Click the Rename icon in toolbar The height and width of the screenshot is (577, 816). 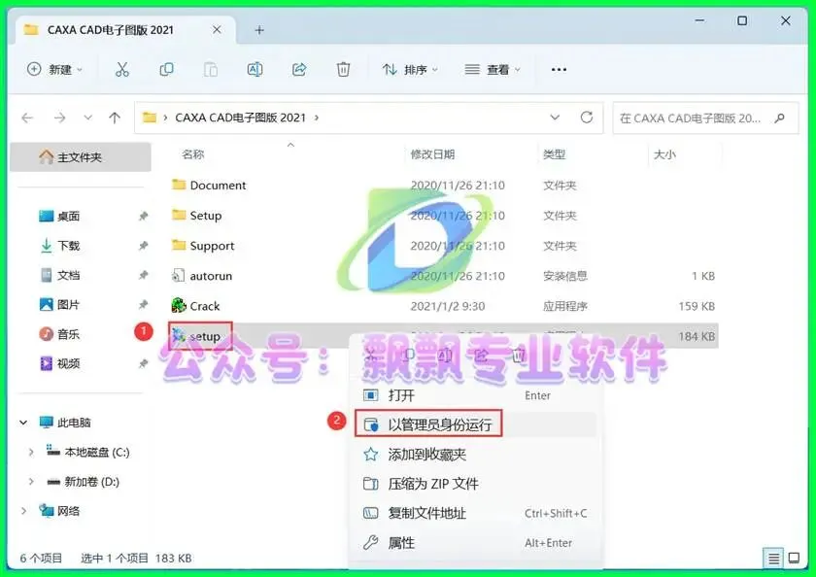click(x=255, y=69)
